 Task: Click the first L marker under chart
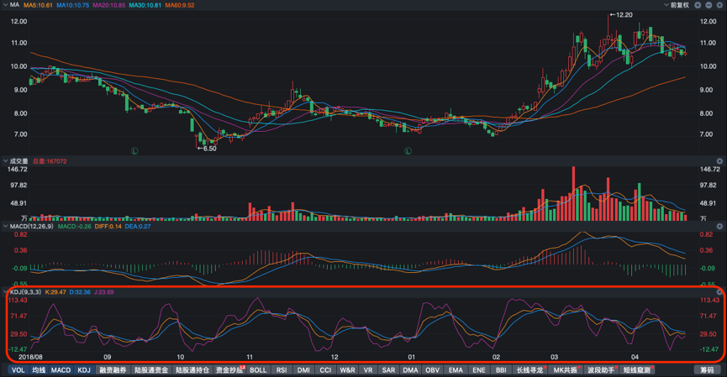pyautogui.click(x=134, y=151)
